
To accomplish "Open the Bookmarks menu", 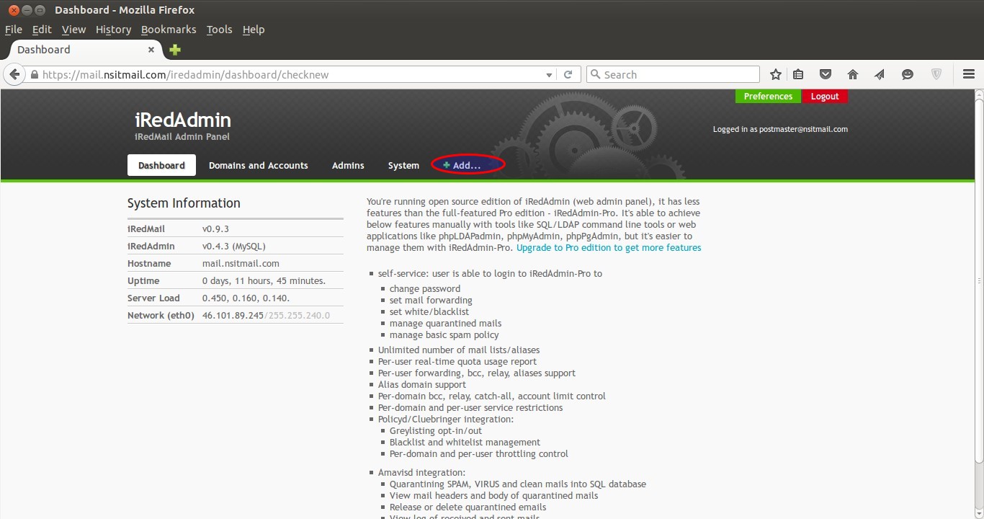I will click(x=169, y=30).
